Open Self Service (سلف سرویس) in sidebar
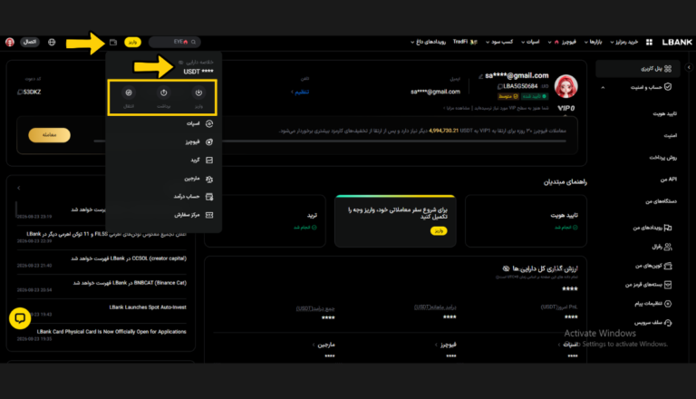The image size is (696, 399). click(x=652, y=323)
